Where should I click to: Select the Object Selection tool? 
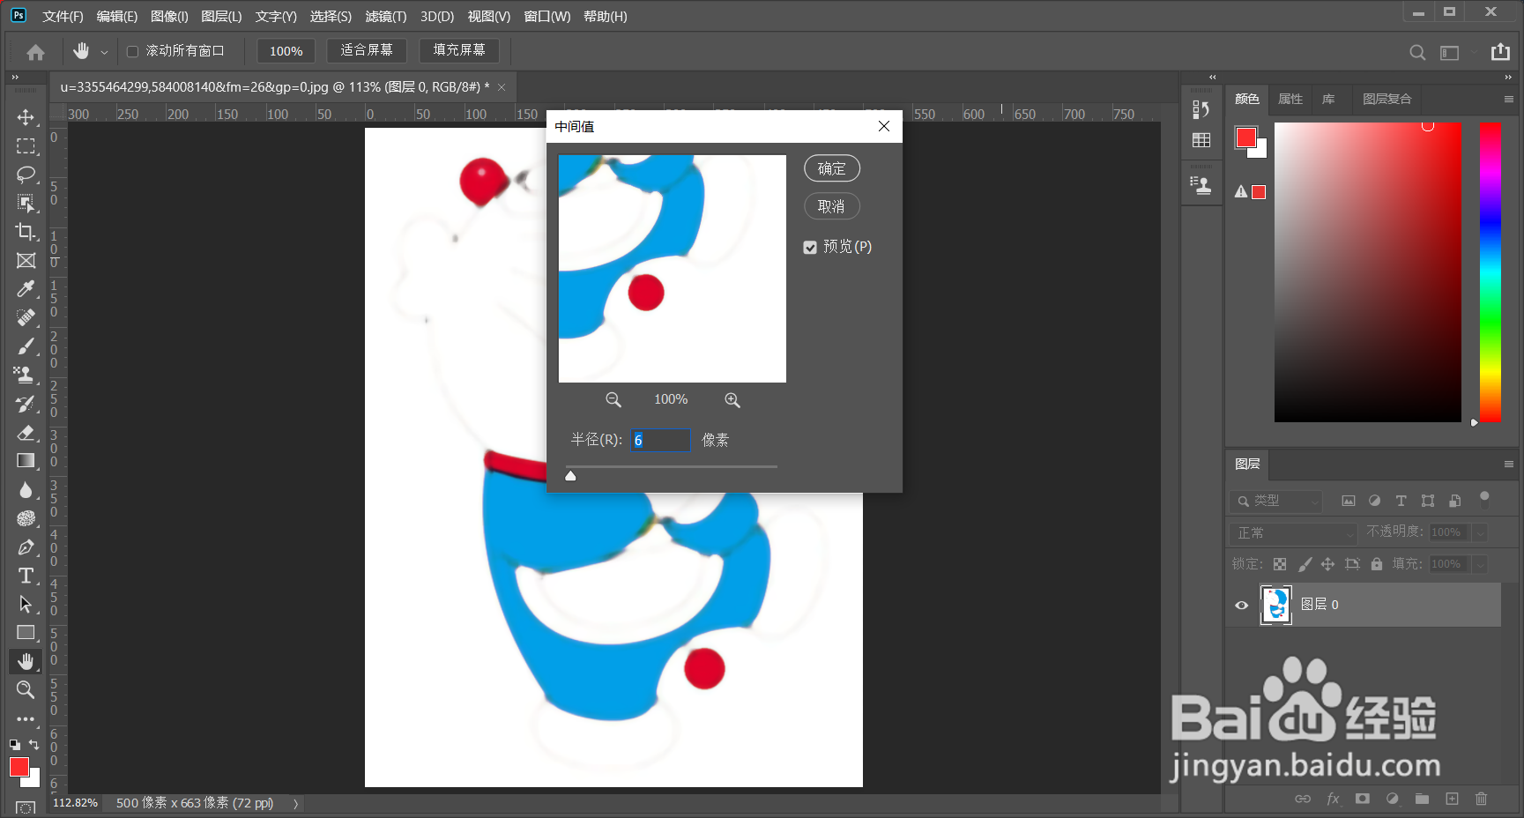click(x=26, y=204)
